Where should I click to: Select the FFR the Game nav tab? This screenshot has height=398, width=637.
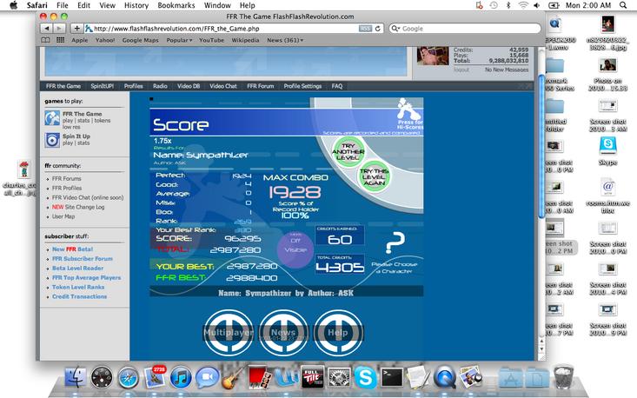63,86
